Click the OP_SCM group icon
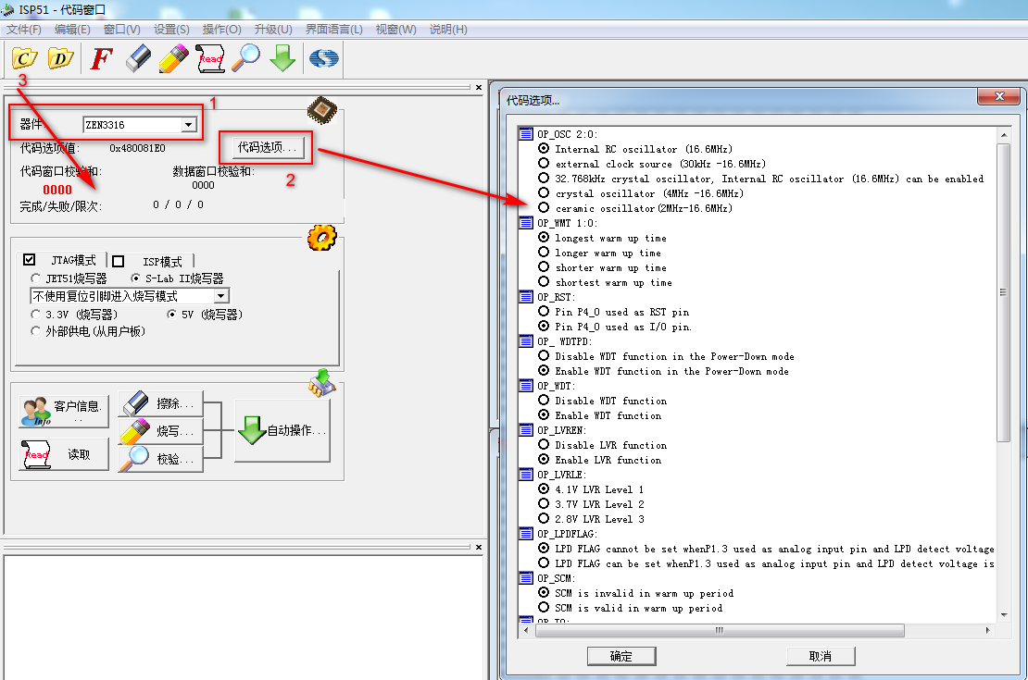1028x680 pixels. point(526,578)
